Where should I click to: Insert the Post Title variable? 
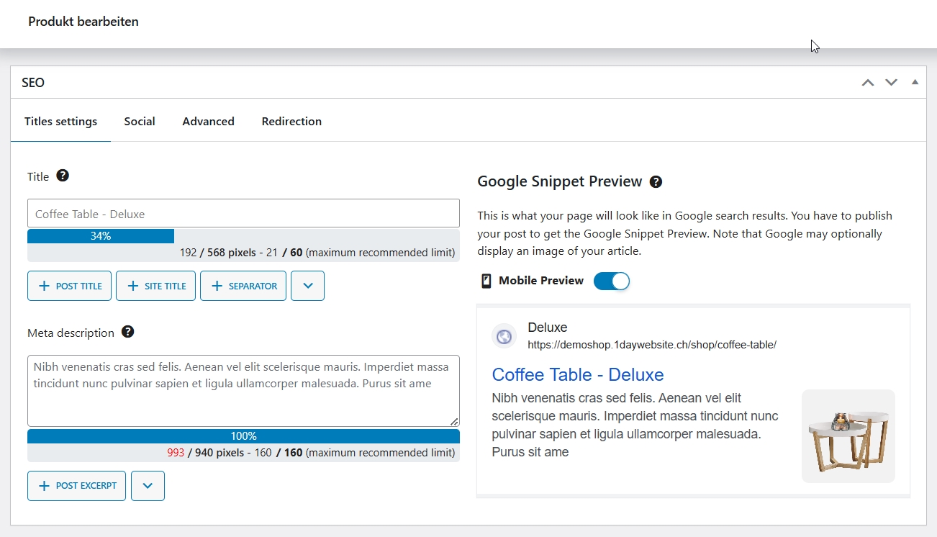(70, 286)
